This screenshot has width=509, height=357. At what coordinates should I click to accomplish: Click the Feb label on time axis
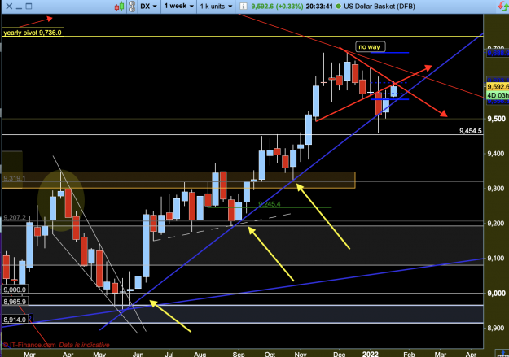coord(409,354)
